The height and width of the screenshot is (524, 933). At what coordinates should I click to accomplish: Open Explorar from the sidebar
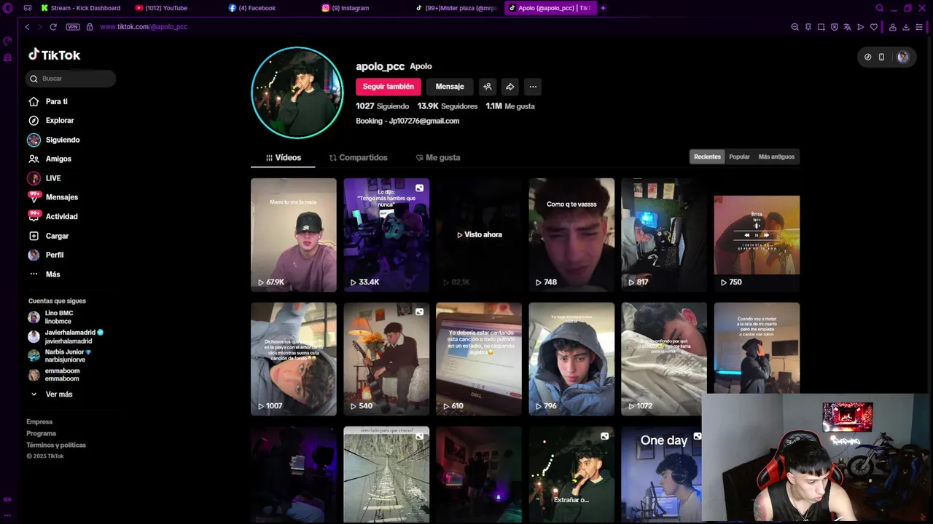51,120
